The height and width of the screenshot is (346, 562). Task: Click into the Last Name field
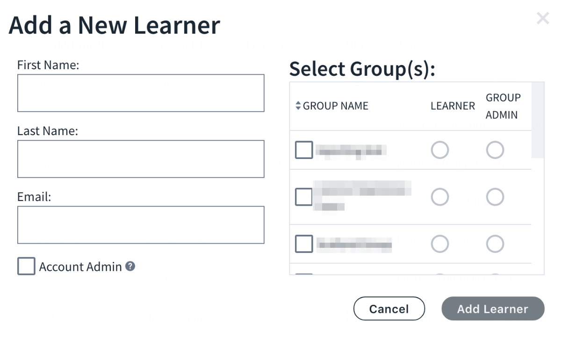[141, 159]
